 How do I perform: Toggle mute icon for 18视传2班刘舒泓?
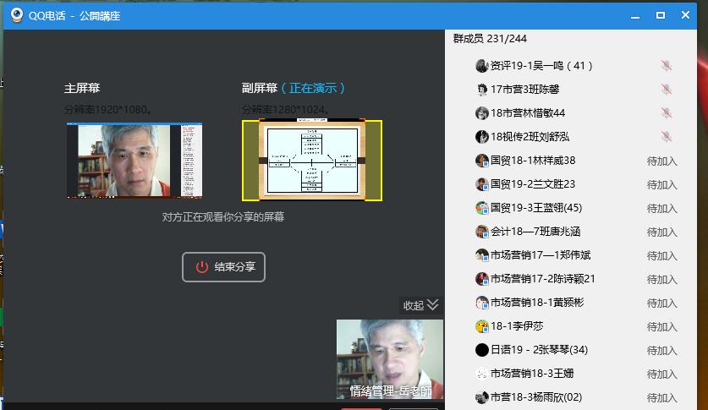(667, 137)
